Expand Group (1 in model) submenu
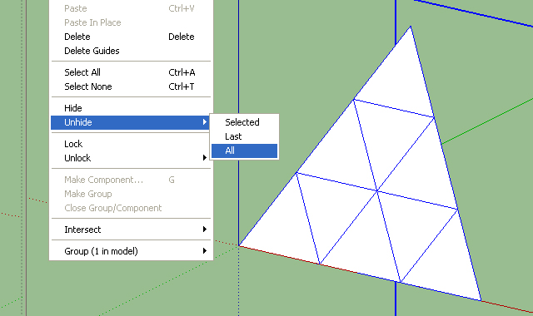Screen dimensions: 533x316 pyautogui.click(x=131, y=251)
